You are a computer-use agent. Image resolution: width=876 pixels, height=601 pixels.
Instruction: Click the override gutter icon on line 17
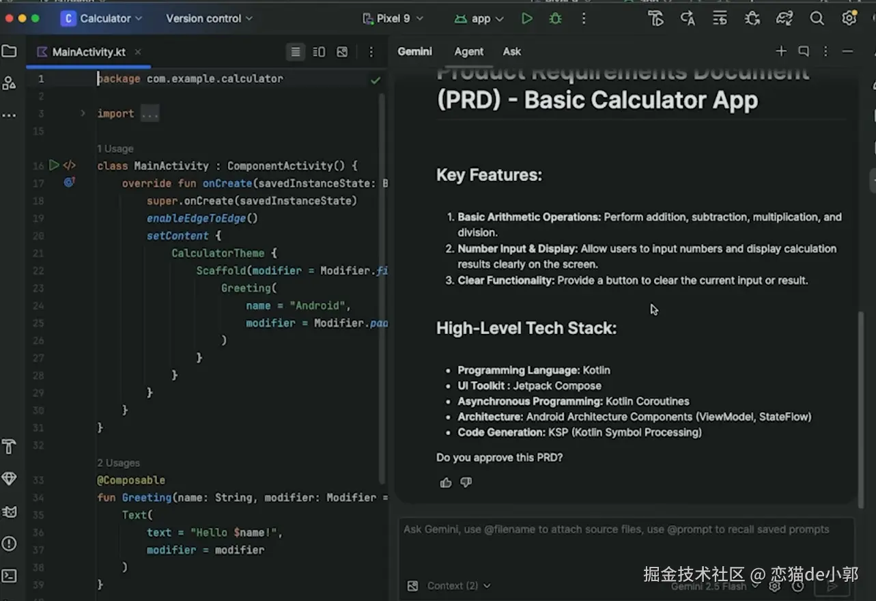[x=69, y=182]
